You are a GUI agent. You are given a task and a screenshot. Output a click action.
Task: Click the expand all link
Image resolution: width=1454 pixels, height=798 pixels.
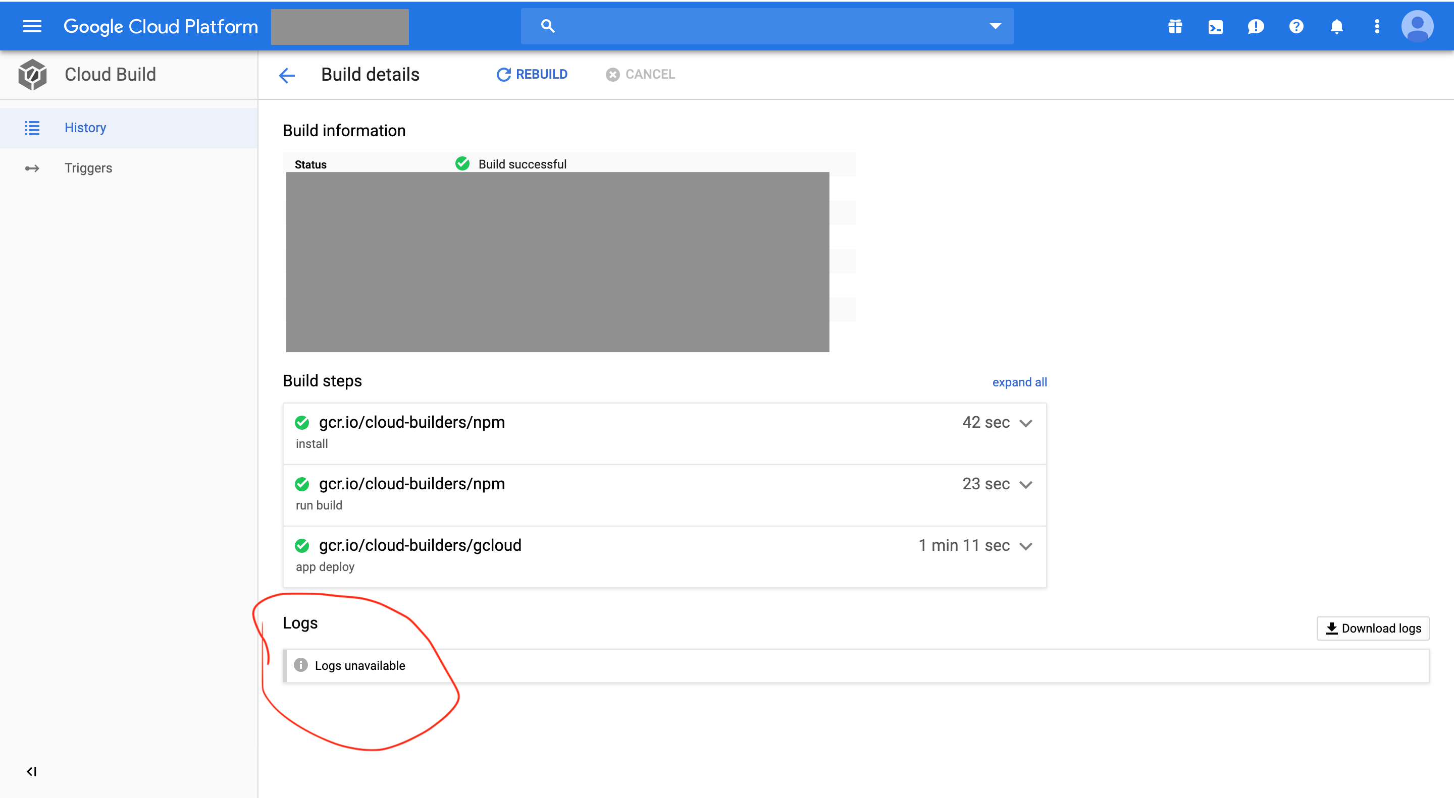1019,382
